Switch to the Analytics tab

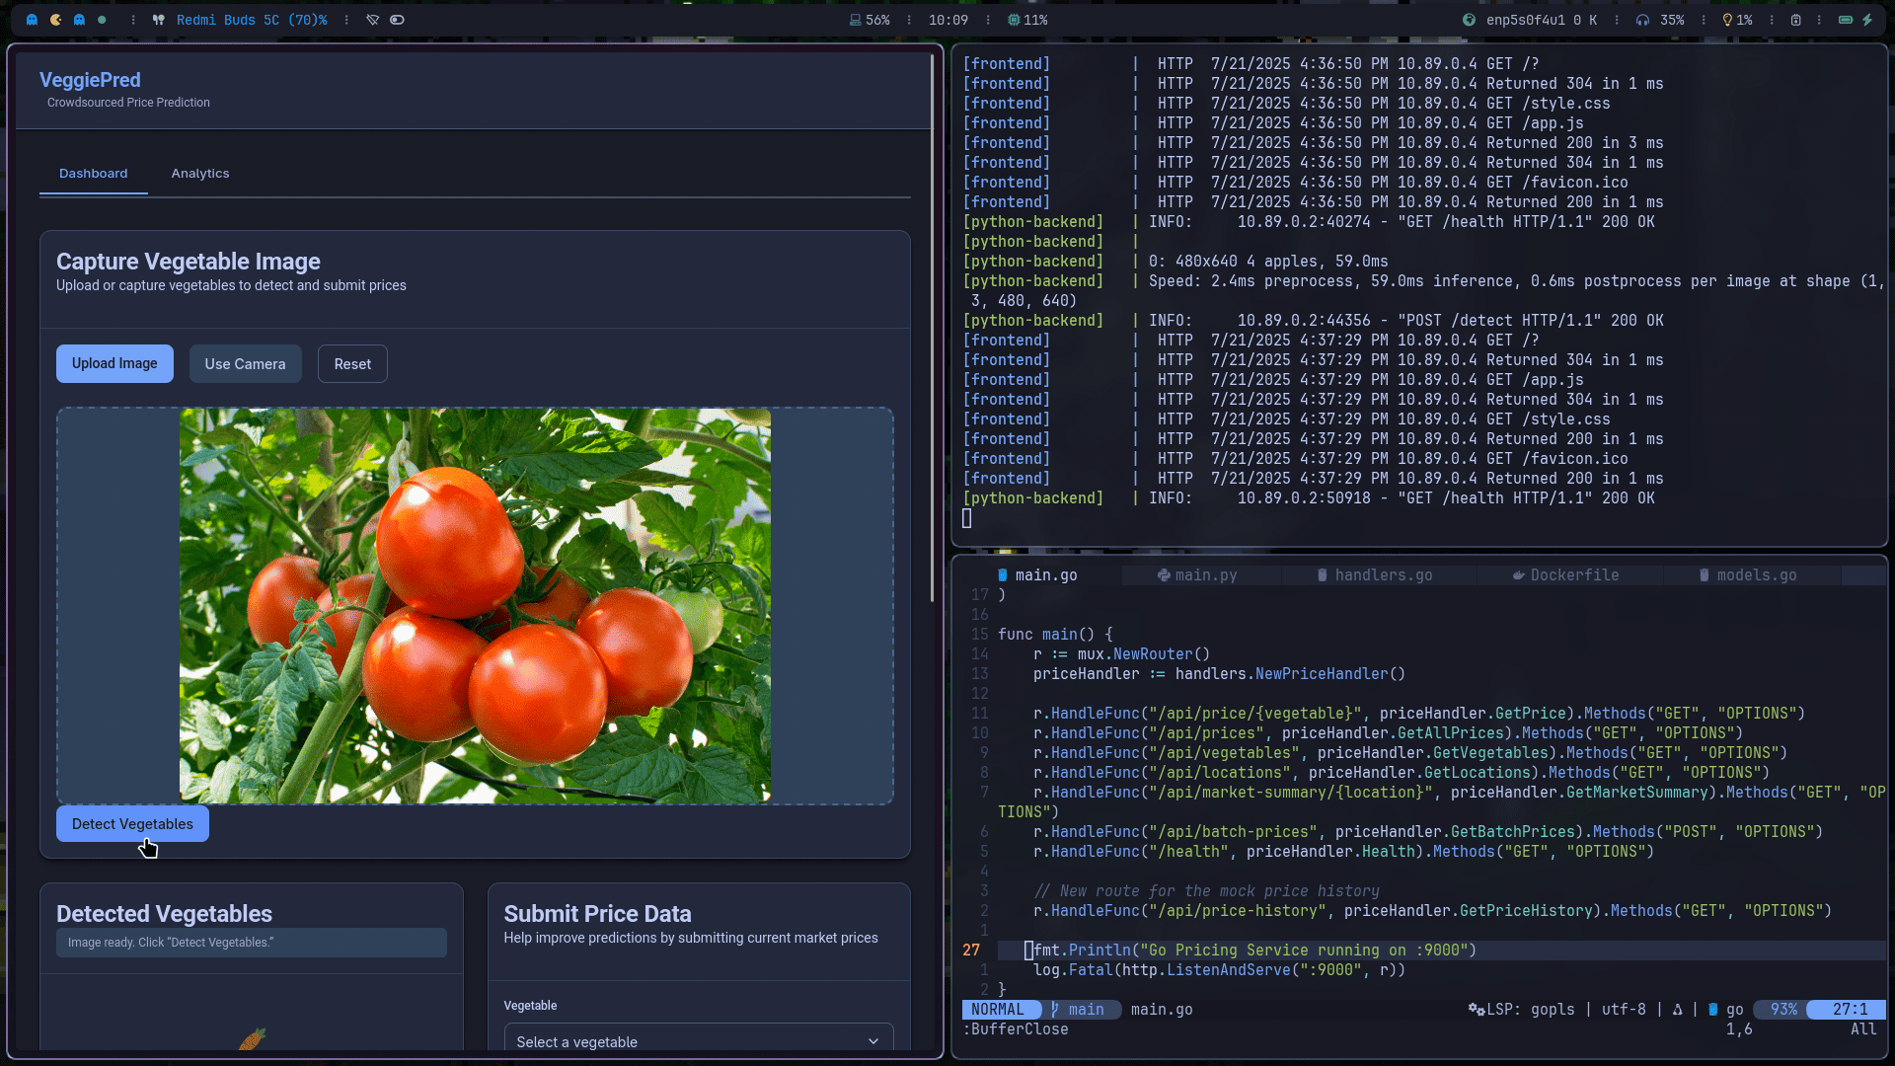(x=200, y=174)
